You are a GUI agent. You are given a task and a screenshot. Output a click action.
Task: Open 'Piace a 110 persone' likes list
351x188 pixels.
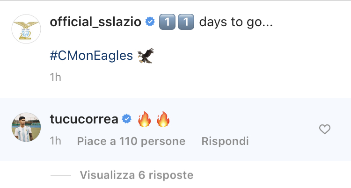pyautogui.click(x=131, y=141)
